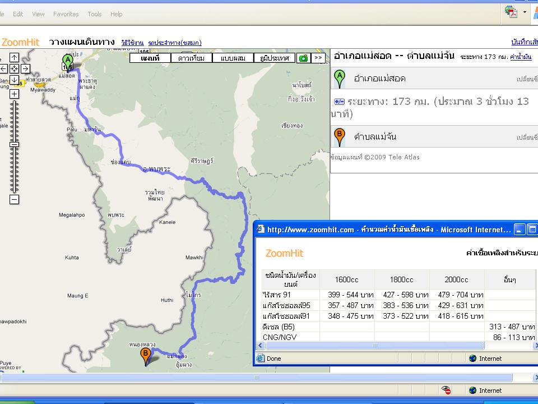
Task: Click the center/reset map view icon
Action: 15,68
